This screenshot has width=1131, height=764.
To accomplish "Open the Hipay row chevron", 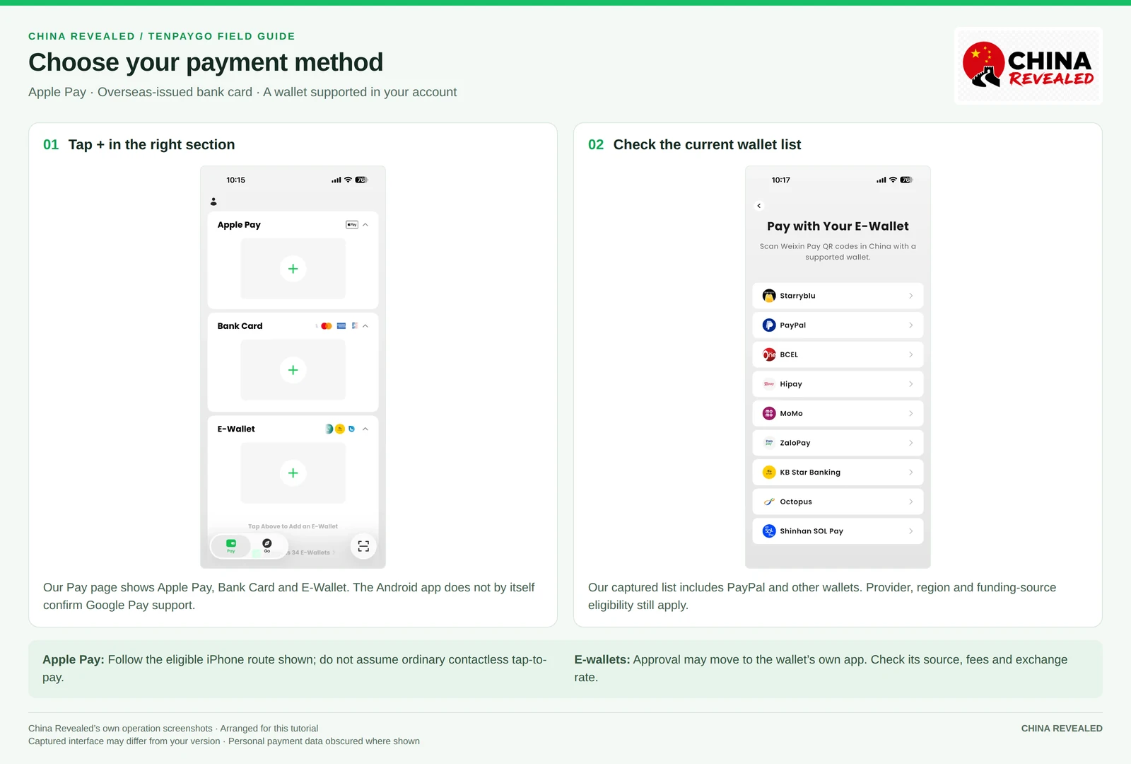I will coord(910,384).
